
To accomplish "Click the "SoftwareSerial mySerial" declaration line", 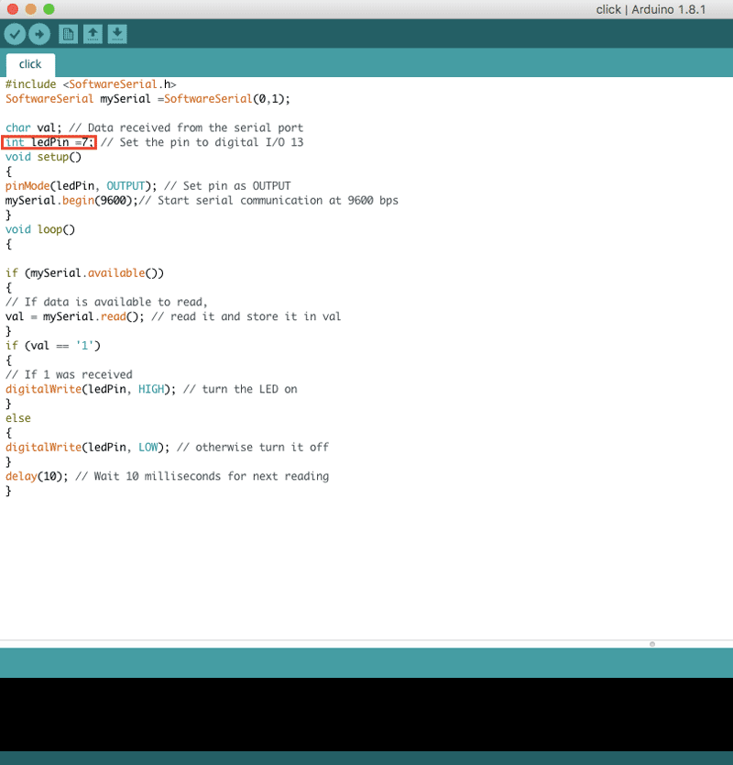I will click(148, 98).
